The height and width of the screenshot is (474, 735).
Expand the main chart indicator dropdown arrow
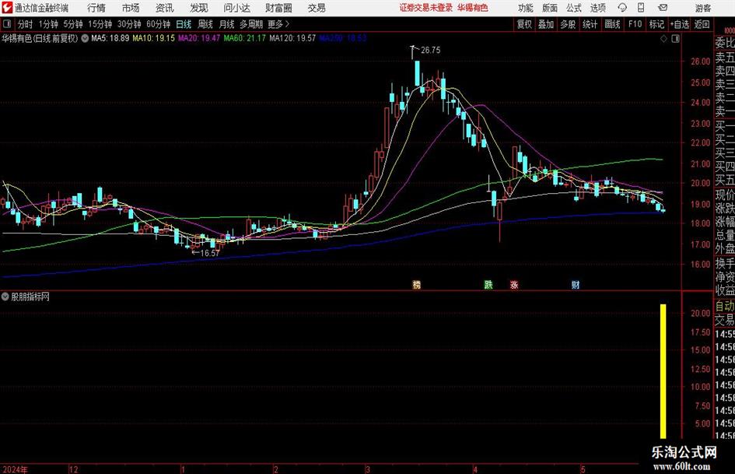tap(85, 38)
